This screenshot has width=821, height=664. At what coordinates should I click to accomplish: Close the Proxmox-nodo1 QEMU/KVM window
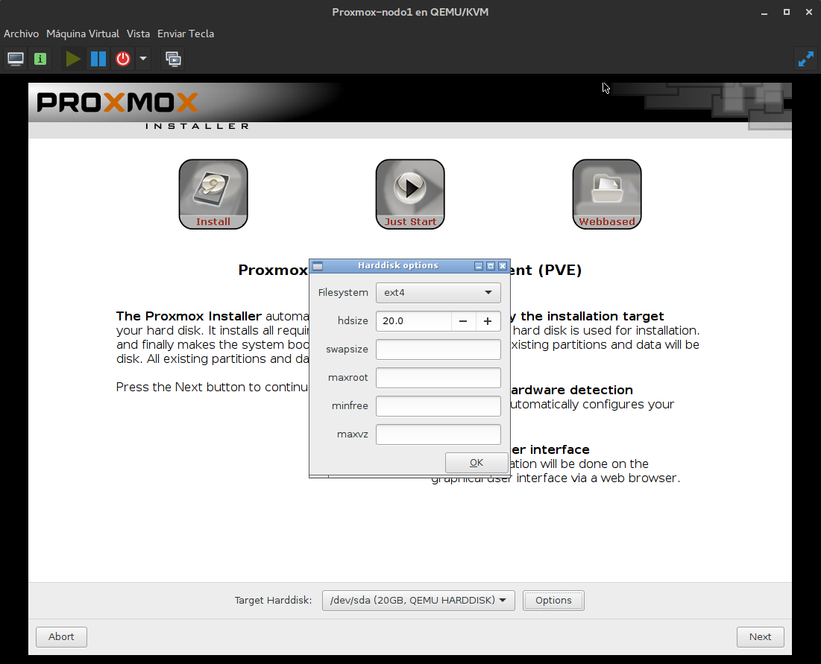tap(809, 12)
